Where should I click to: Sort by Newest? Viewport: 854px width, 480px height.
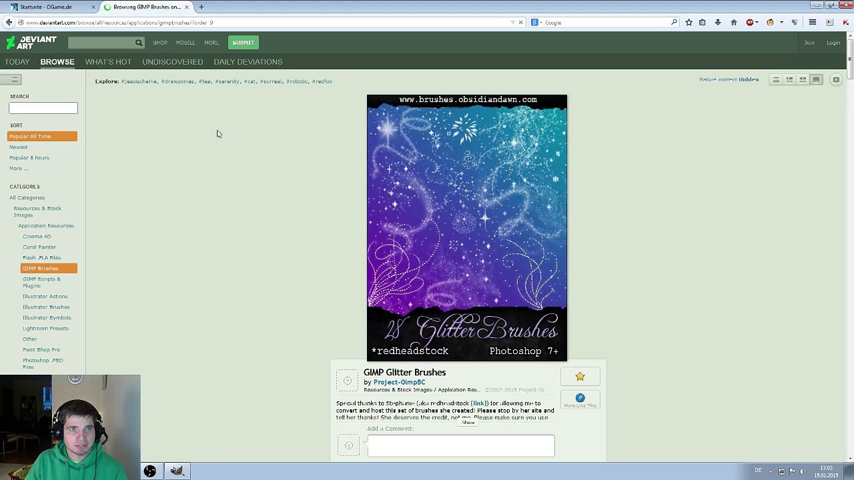(18, 147)
